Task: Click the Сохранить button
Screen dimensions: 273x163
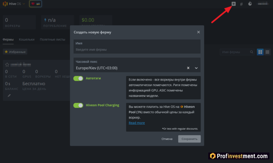Action: click(189, 139)
